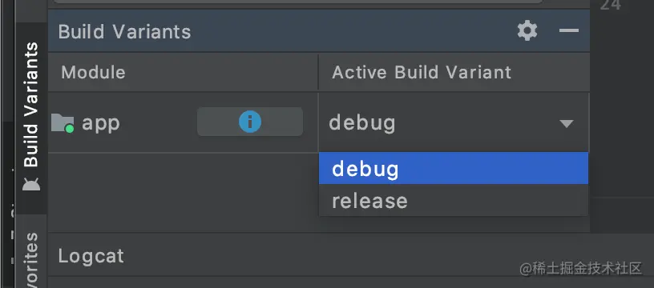The width and height of the screenshot is (654, 288).
Task: Click the empty table area below app row
Action: pos(184,192)
